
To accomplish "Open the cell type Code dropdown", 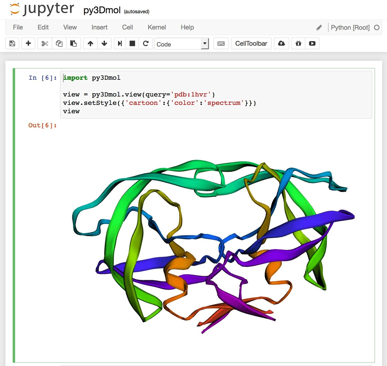I will pos(182,44).
